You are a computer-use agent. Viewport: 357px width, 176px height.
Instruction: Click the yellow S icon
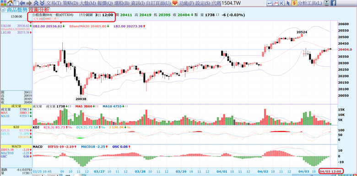(x=294, y=3)
